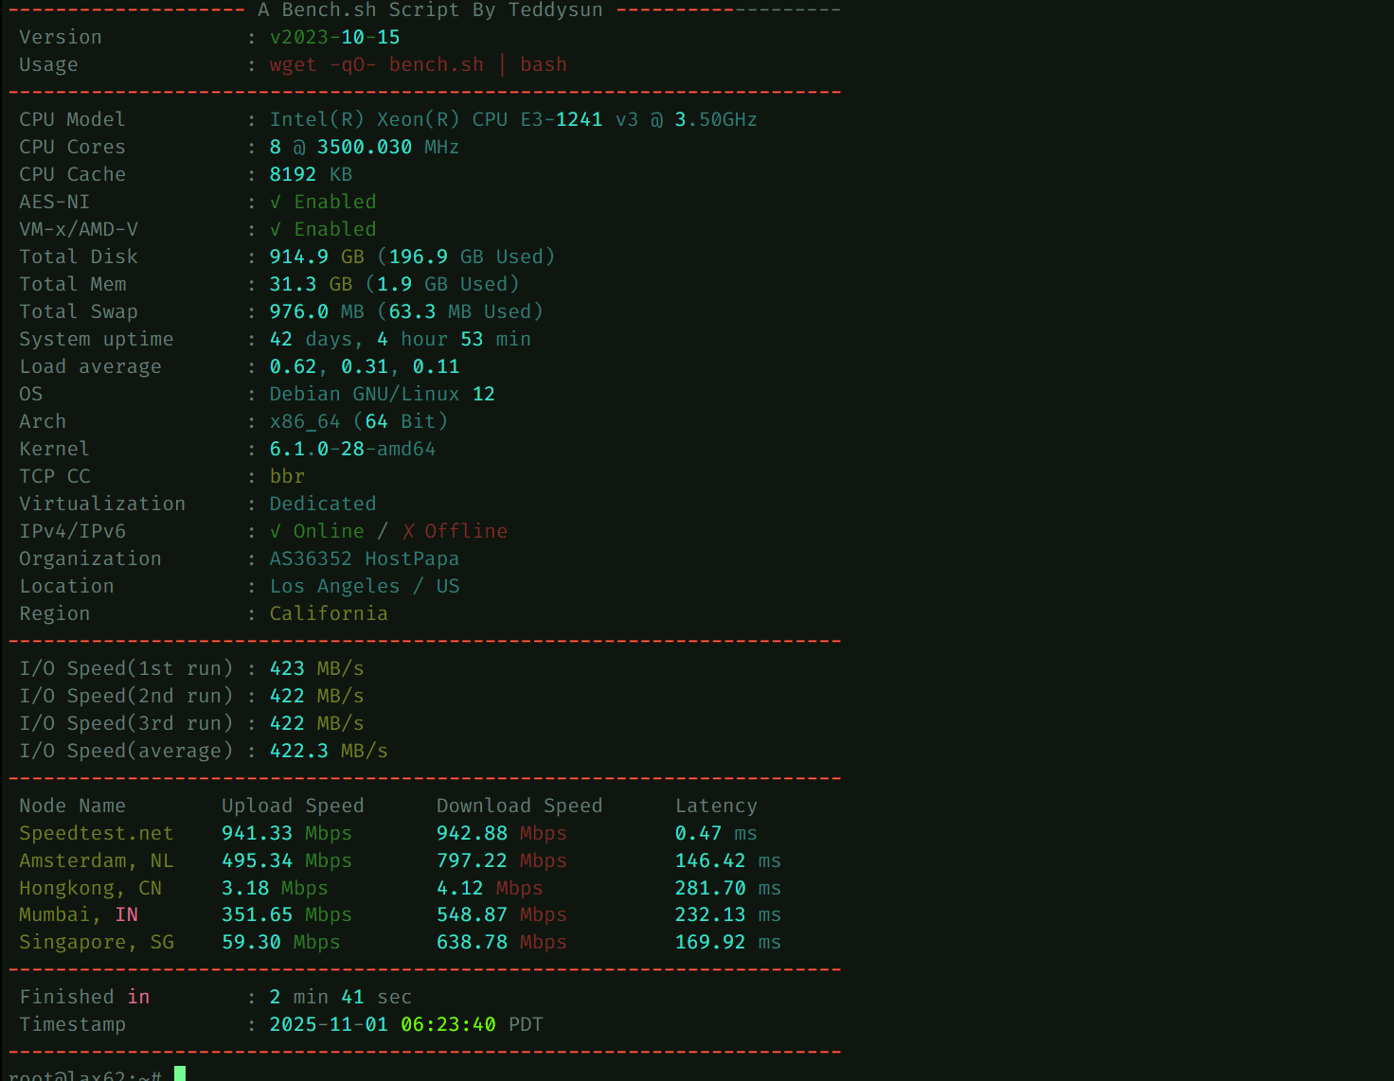Image resolution: width=1394 pixels, height=1081 pixels.
Task: Click the timestamp 2025-11-01 06:23:40
Action: click(x=382, y=1025)
